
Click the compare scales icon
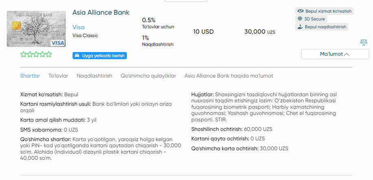coord(364,43)
